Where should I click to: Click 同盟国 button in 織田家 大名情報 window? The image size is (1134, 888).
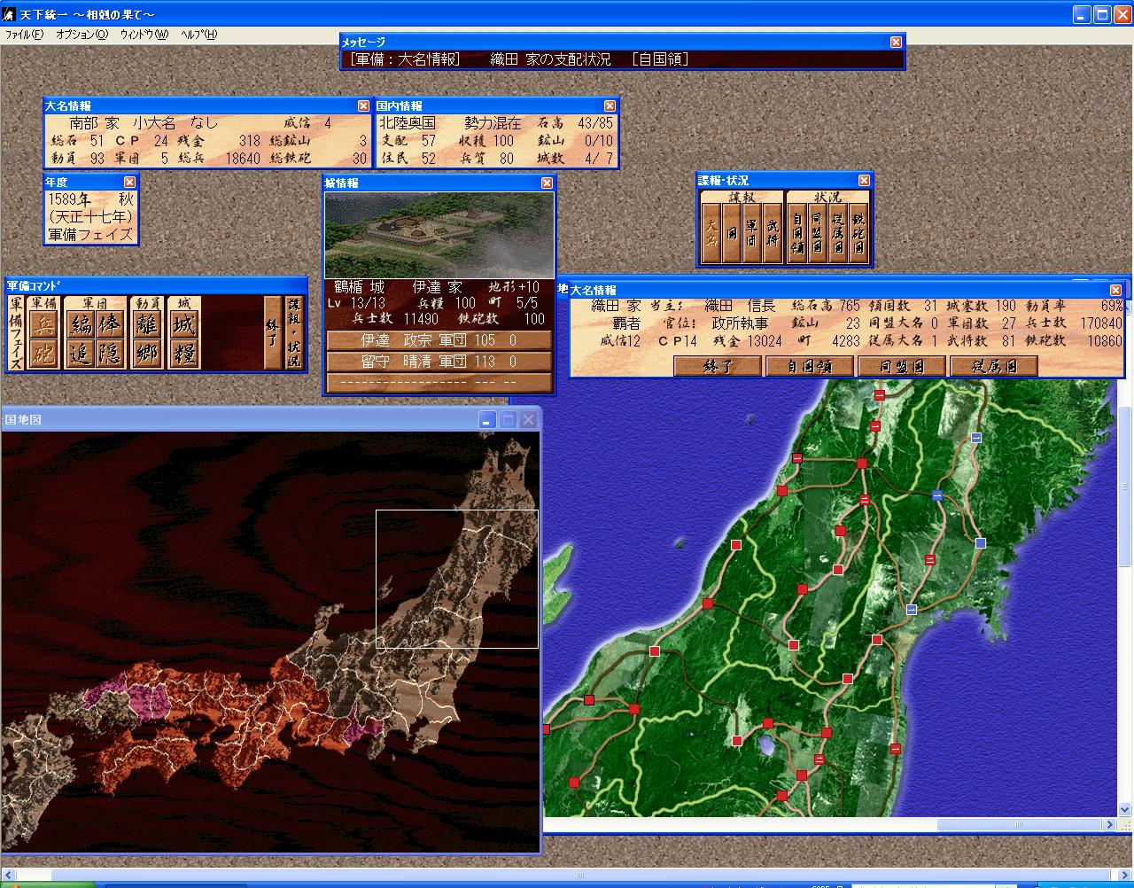point(902,366)
